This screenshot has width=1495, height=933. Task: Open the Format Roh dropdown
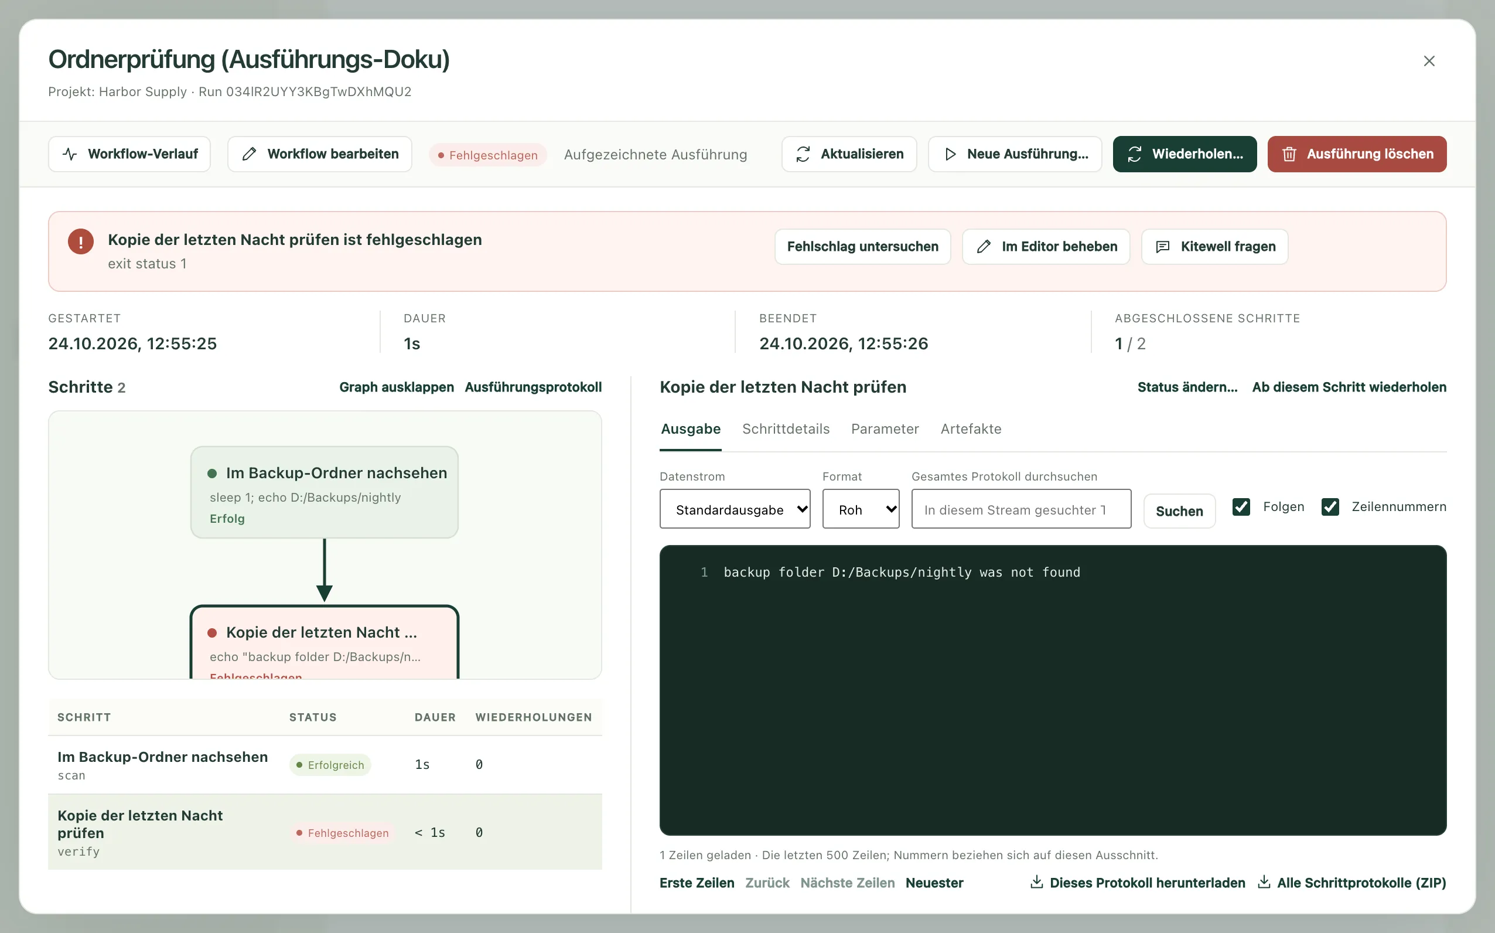coord(861,509)
